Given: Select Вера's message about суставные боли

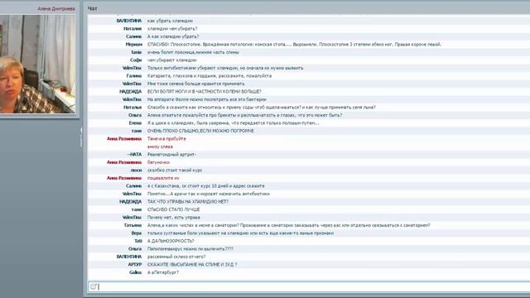Looking at the screenshot, I should (240, 233).
